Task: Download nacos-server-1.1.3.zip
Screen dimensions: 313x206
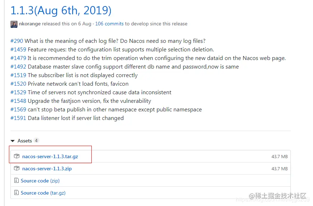Action: click(x=47, y=169)
